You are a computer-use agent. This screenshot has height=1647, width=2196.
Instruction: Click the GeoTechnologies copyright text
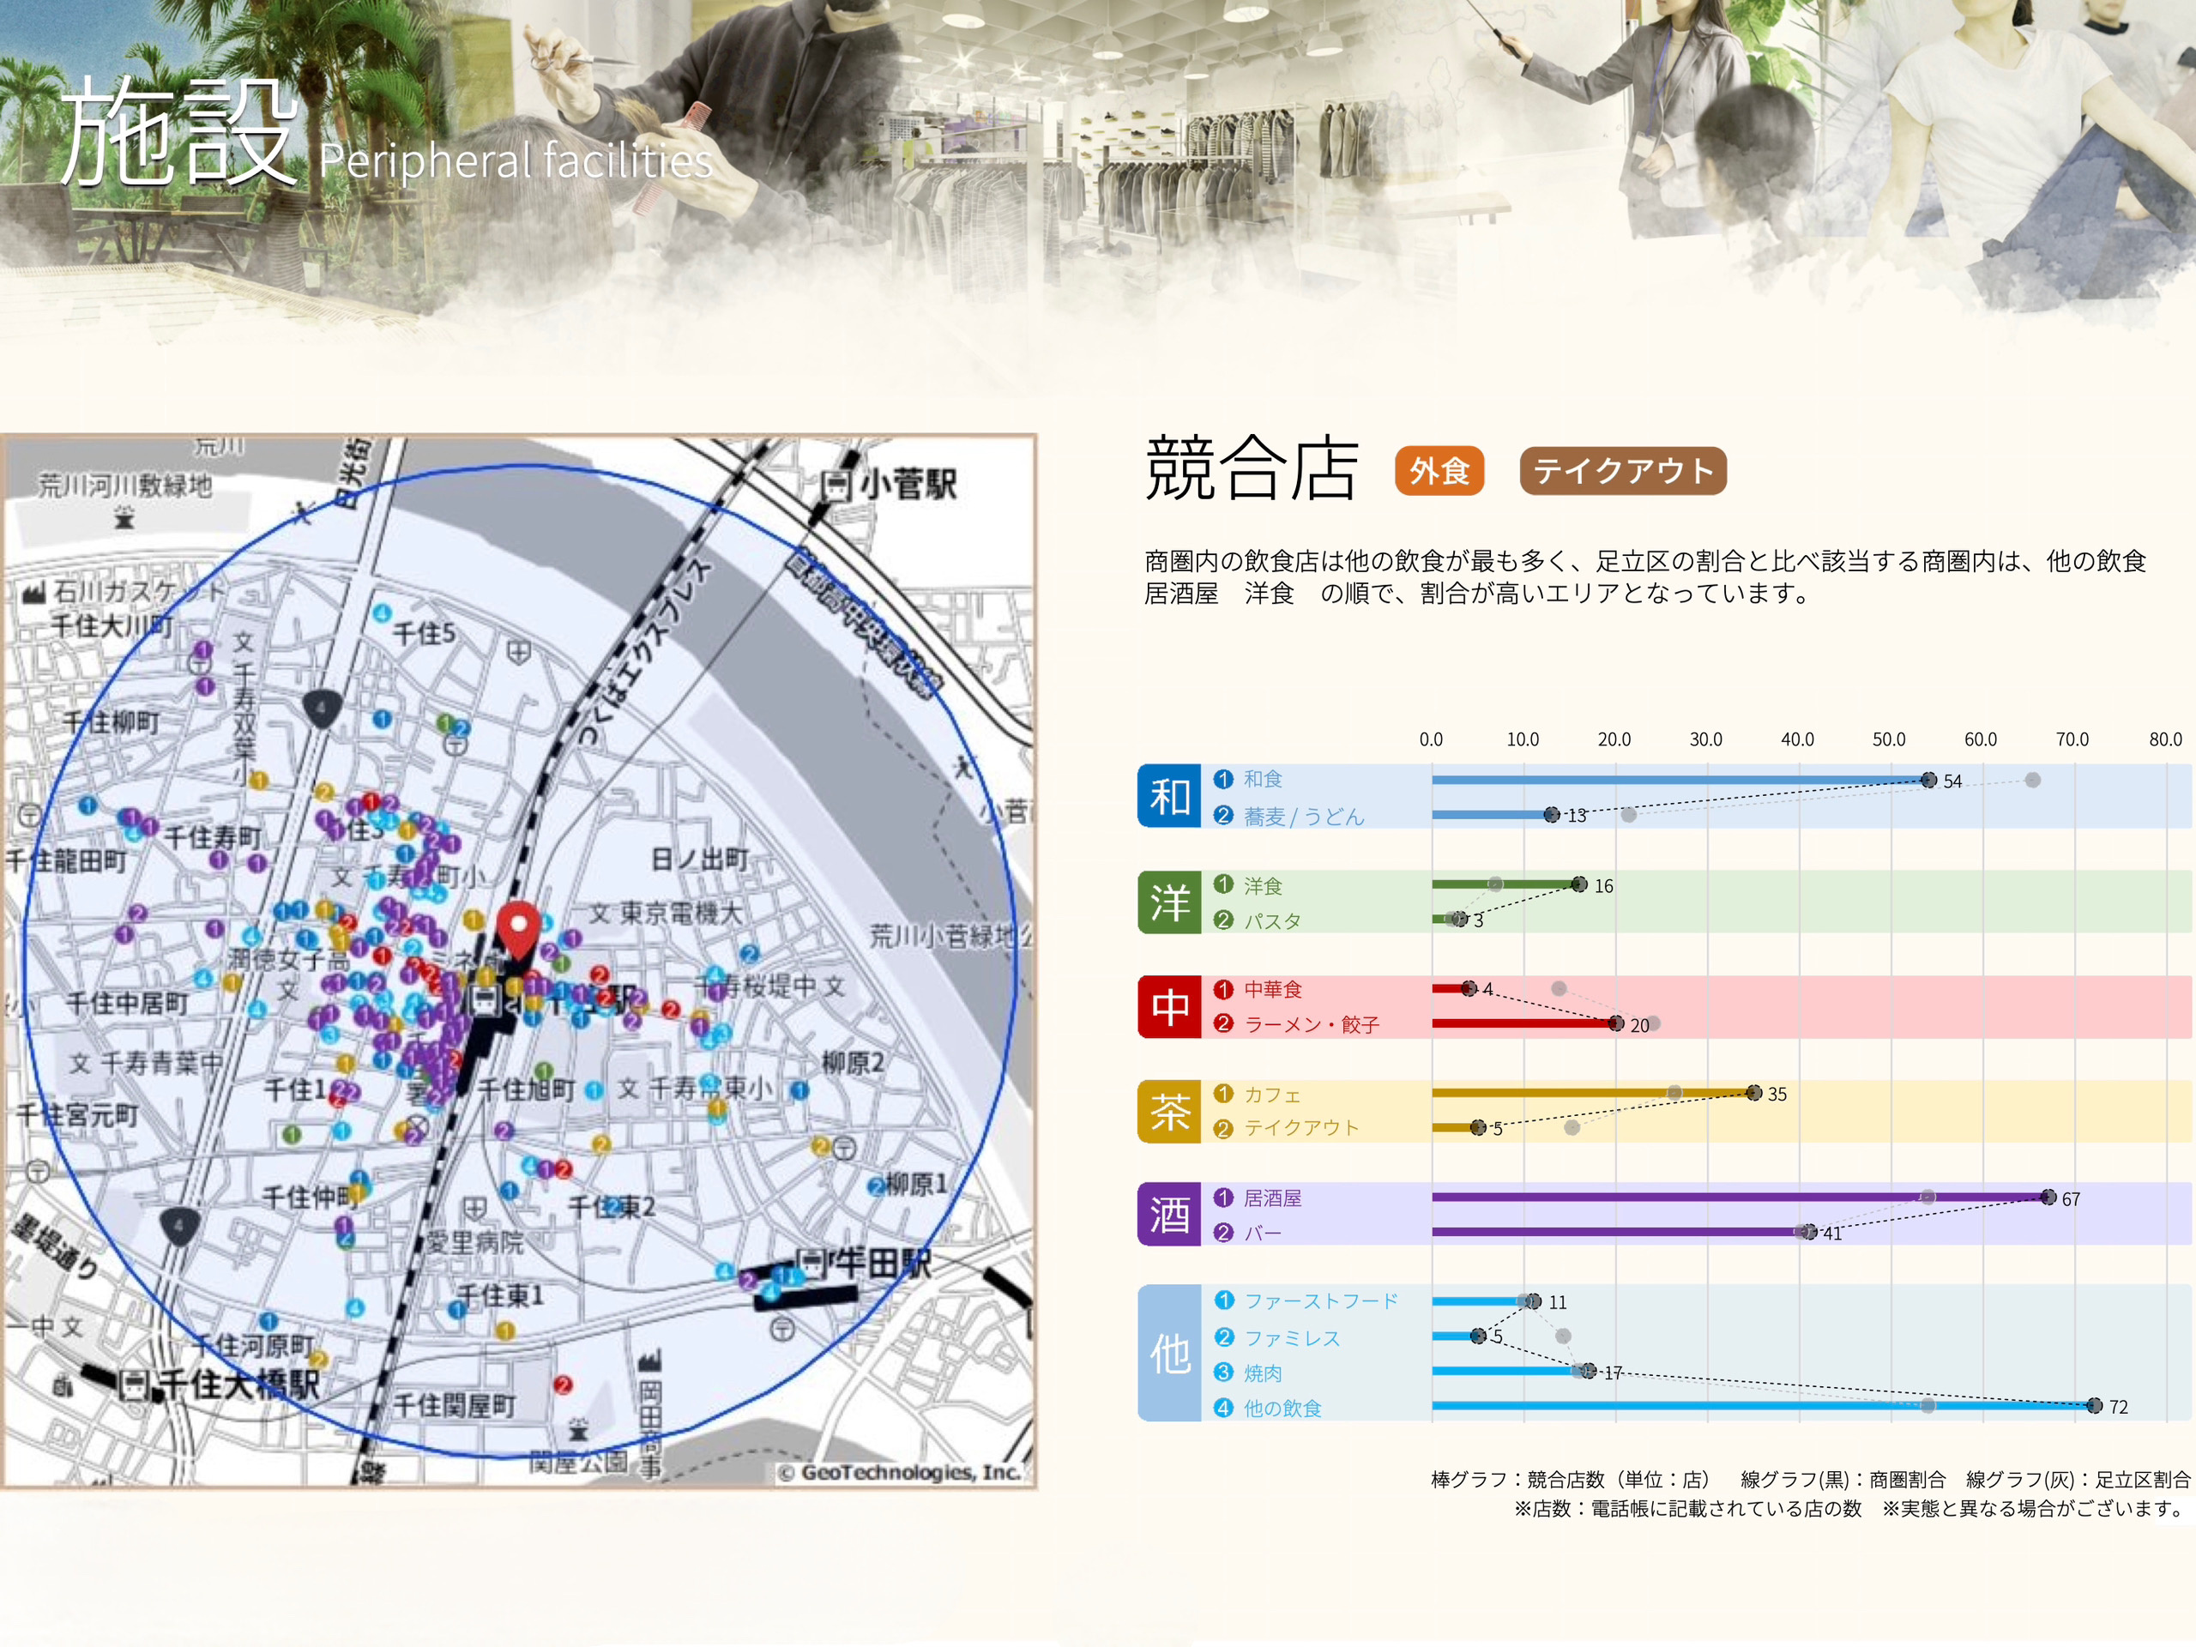coord(900,1472)
